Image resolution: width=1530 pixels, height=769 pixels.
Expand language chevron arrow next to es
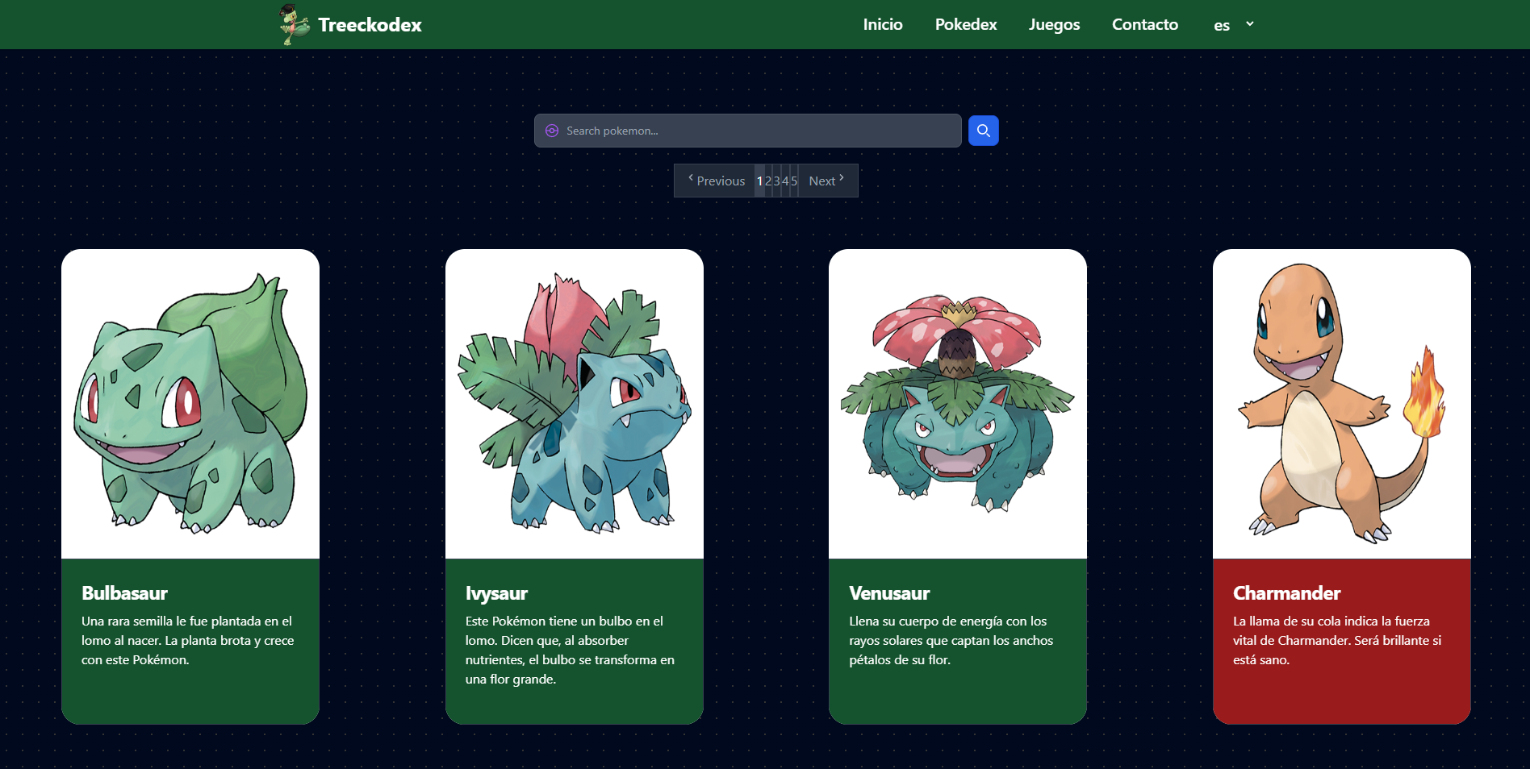click(x=1250, y=24)
